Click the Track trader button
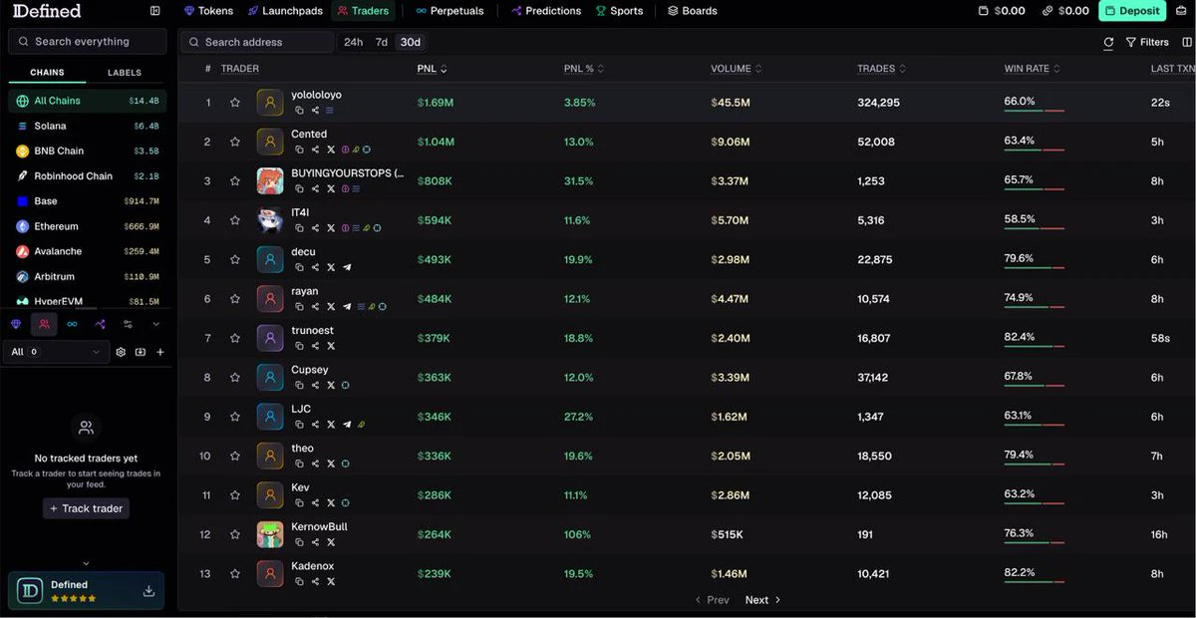 point(86,508)
